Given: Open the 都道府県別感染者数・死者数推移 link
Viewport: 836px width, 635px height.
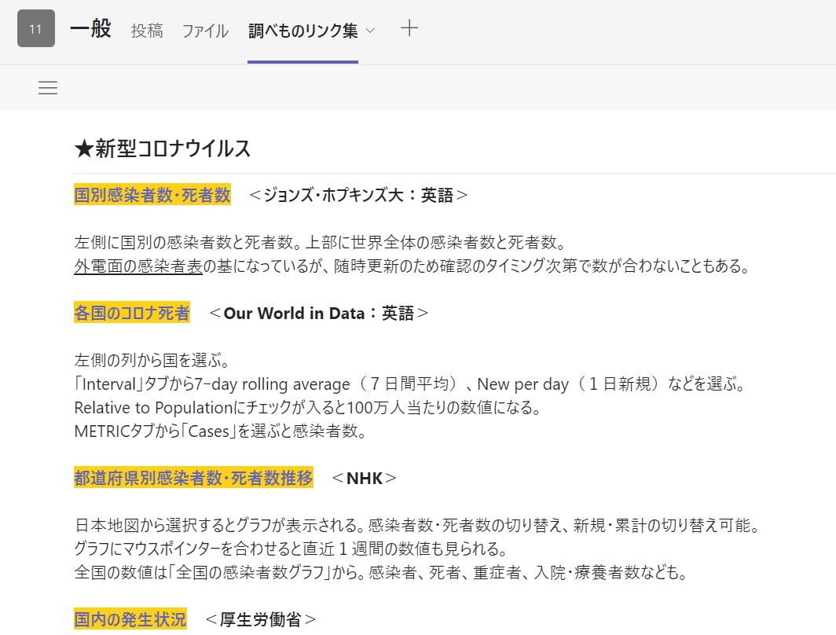Looking at the screenshot, I should click(x=192, y=477).
